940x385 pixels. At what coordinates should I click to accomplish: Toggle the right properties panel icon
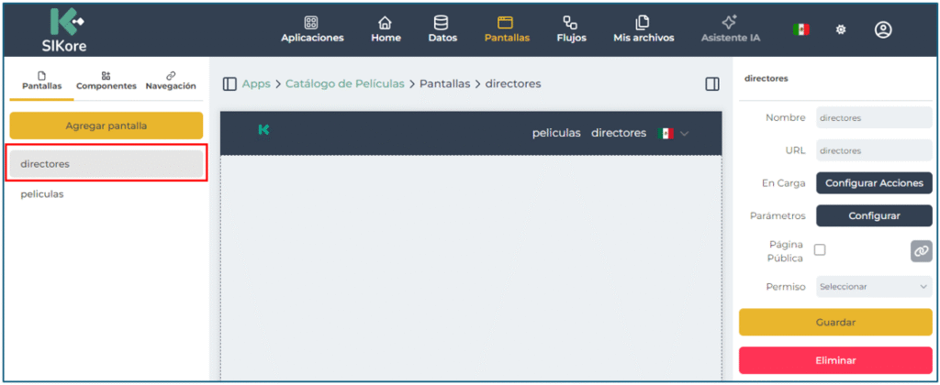click(x=712, y=84)
